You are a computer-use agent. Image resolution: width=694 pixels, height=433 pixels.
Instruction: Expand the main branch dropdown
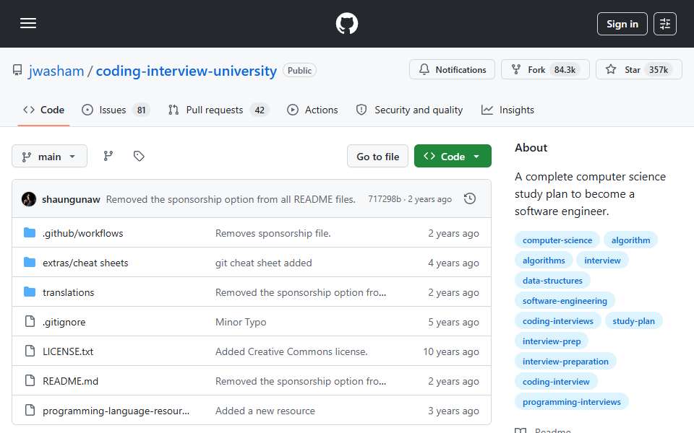[49, 157]
